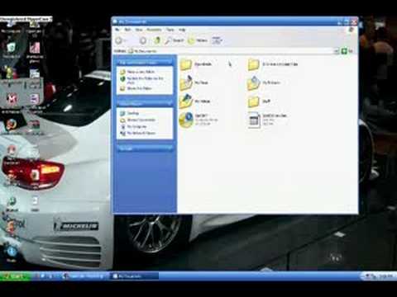Go up one folder level

pos(157,40)
